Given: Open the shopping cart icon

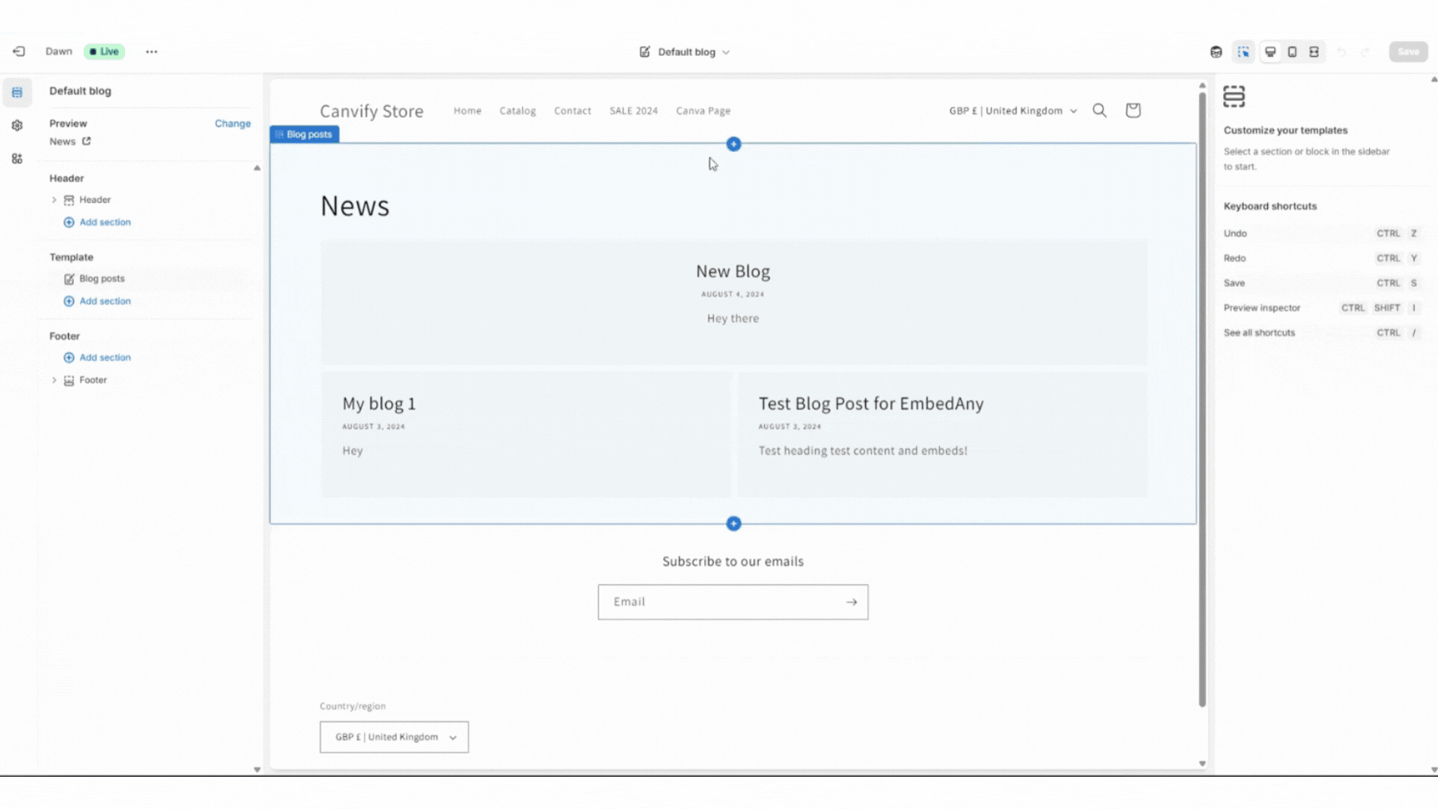Looking at the screenshot, I should click(x=1132, y=111).
